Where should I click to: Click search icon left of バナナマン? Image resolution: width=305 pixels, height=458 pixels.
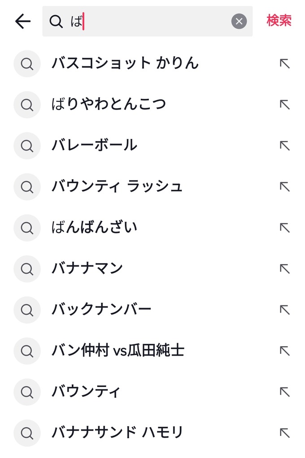point(27,269)
